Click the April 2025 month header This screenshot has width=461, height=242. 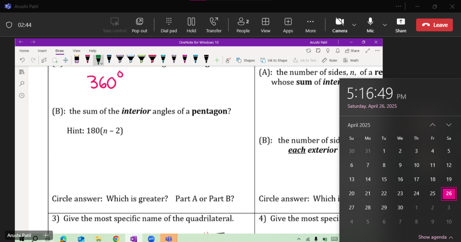[359, 125]
